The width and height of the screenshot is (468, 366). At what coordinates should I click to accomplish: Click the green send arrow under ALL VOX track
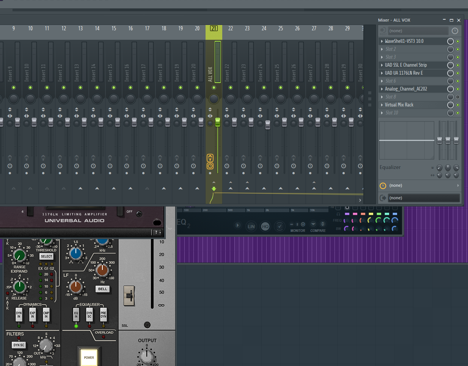click(x=214, y=189)
